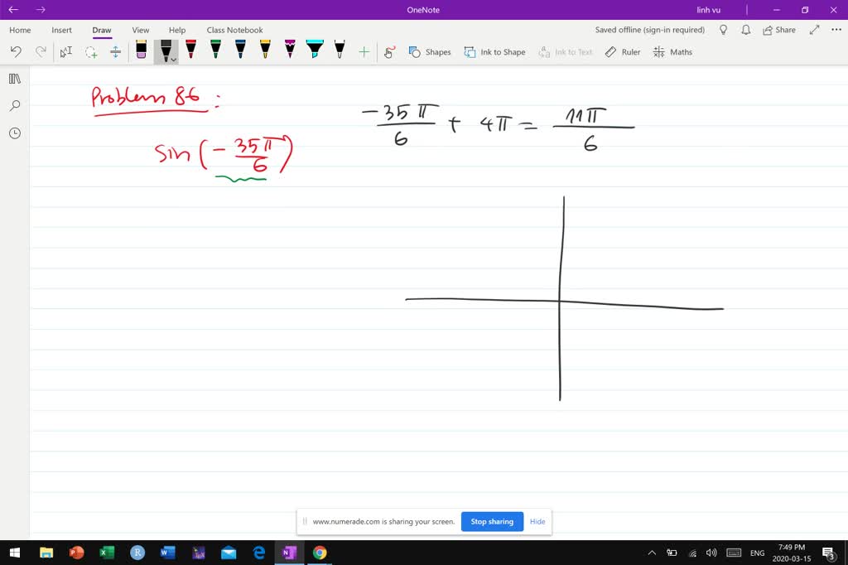Open the Class Notebook tab
The image size is (848, 565).
click(x=234, y=30)
